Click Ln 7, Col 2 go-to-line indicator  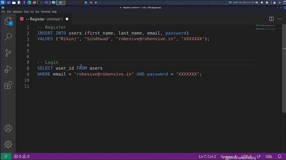click(x=207, y=156)
